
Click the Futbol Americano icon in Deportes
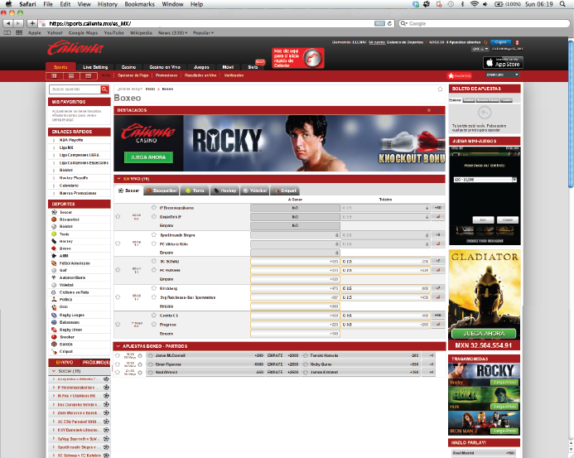tap(54, 263)
